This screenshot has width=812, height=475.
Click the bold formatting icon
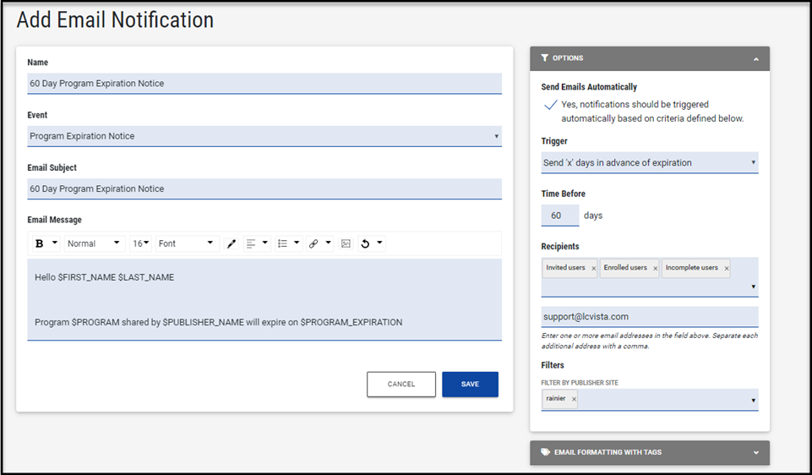40,243
